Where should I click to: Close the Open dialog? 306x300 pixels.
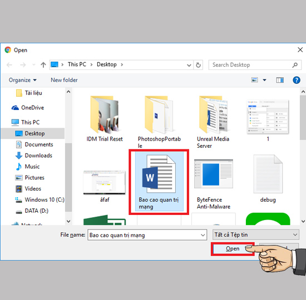click(300, 49)
